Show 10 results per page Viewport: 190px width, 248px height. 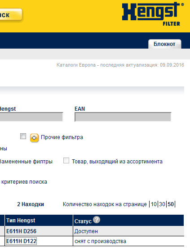coord(154,204)
